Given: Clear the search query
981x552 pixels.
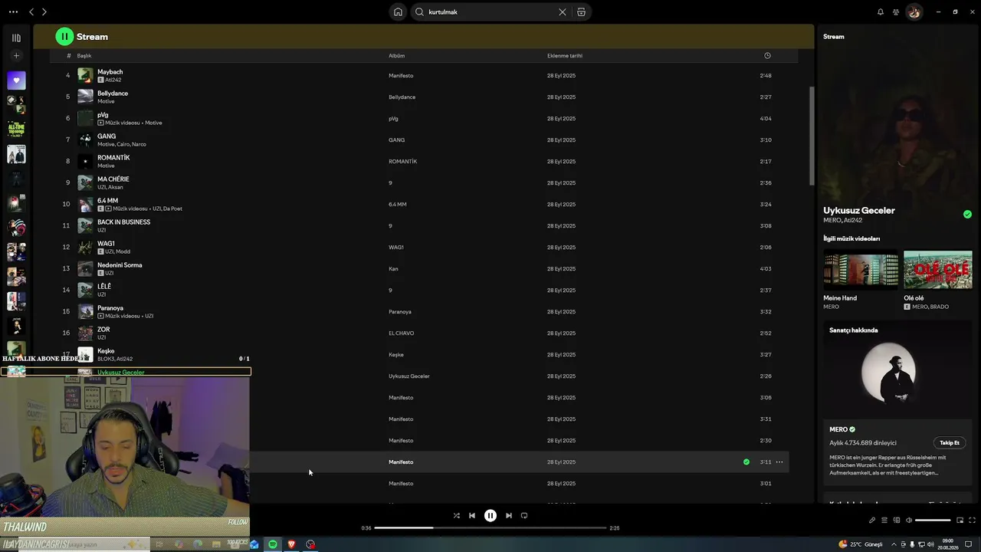Looking at the screenshot, I should pos(562,12).
